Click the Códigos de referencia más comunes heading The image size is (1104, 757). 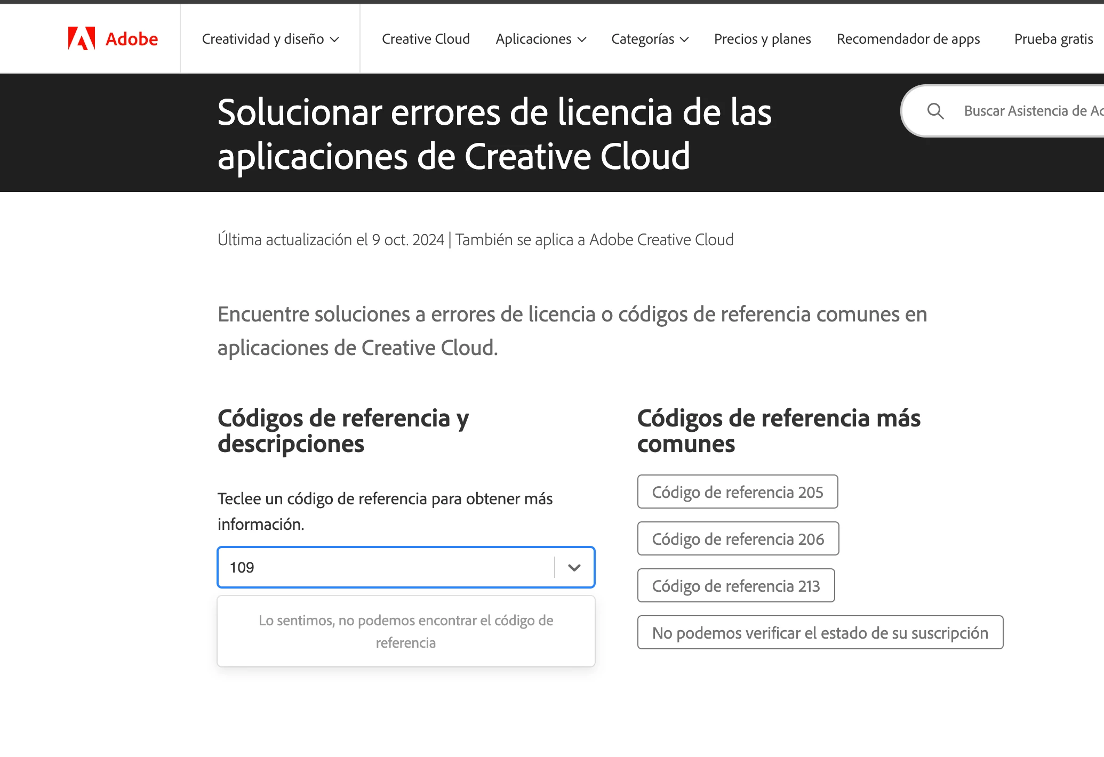pyautogui.click(x=778, y=431)
